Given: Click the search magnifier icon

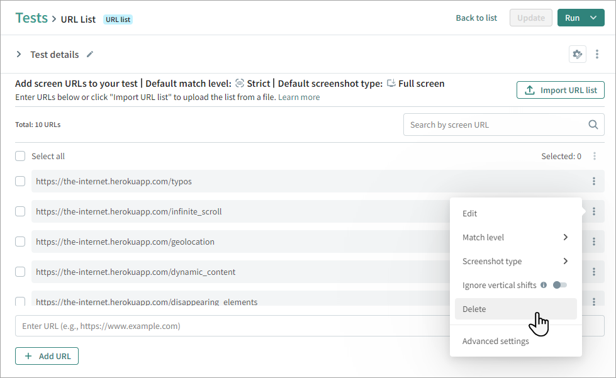Looking at the screenshot, I should pos(593,125).
